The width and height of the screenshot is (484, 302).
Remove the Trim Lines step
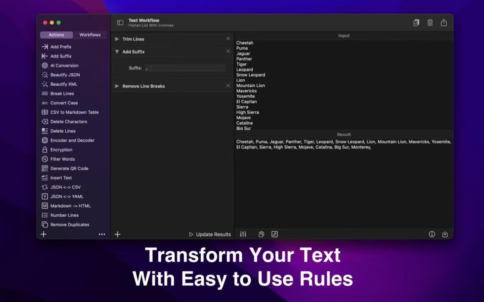click(x=228, y=39)
